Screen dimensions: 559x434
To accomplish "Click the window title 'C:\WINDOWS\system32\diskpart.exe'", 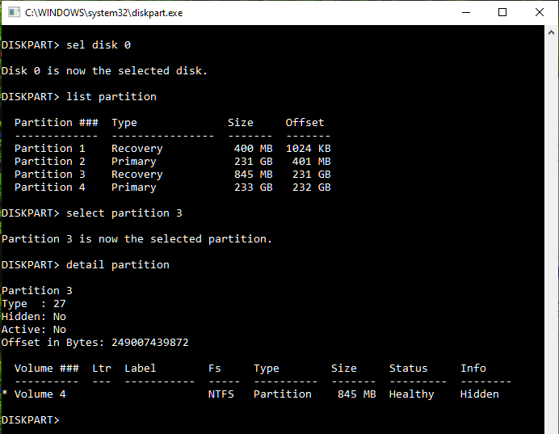I will pos(103,13).
